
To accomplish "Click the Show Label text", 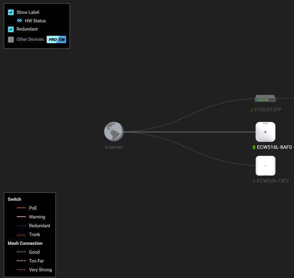I will click(28, 12).
